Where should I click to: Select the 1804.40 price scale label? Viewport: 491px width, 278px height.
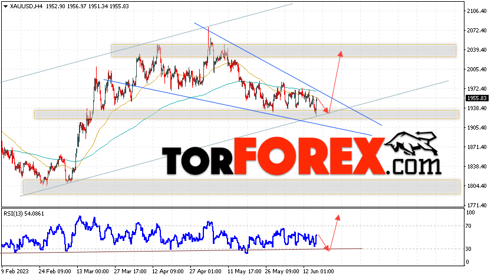click(x=476, y=186)
